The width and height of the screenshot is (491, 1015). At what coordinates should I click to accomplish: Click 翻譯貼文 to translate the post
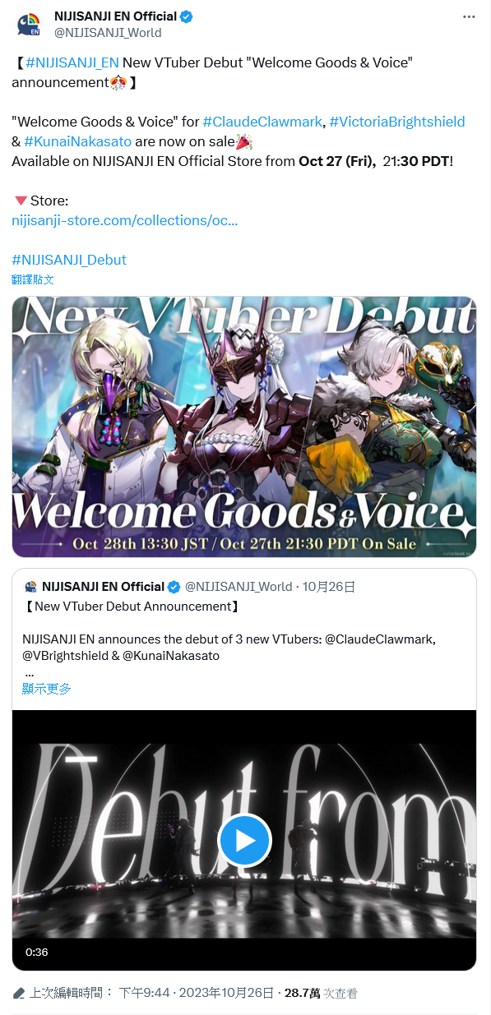click(33, 279)
